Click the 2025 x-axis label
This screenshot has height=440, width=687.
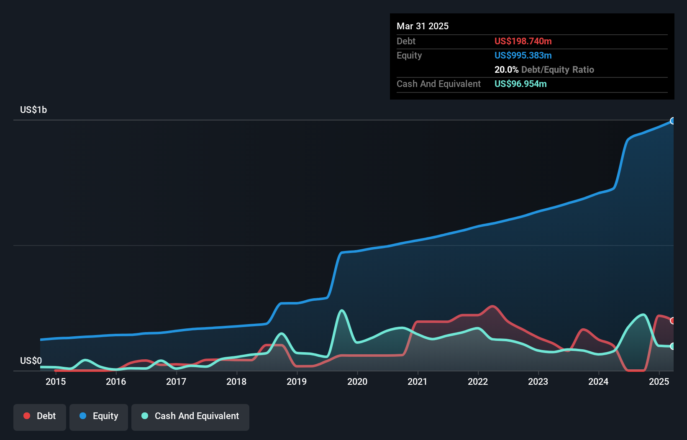click(659, 381)
